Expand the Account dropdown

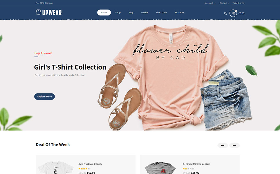coord(210,3)
